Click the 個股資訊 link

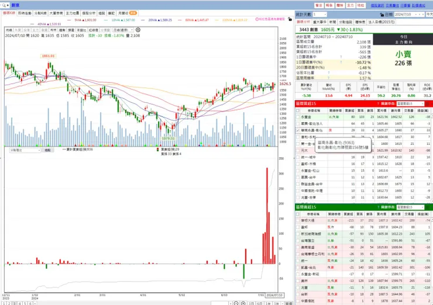click(x=377, y=5)
